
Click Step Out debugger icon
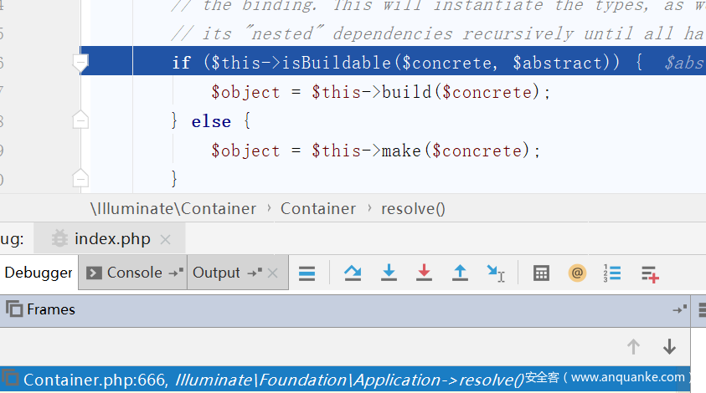click(460, 273)
